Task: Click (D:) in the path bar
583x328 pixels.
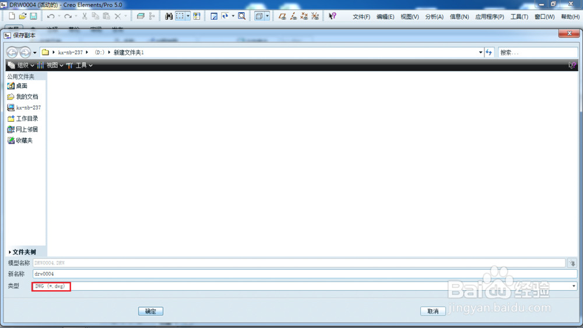Action: click(x=99, y=52)
